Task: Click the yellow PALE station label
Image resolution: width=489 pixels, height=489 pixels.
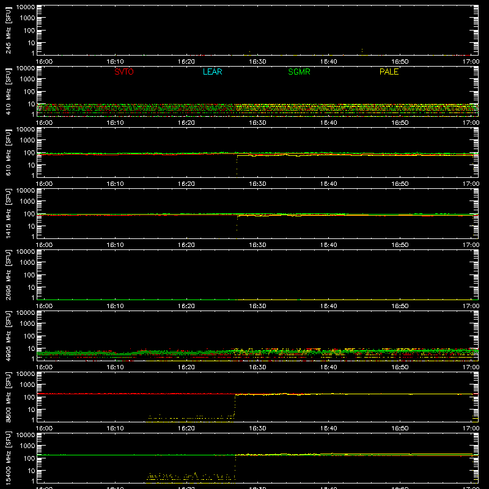Action: tap(389, 72)
